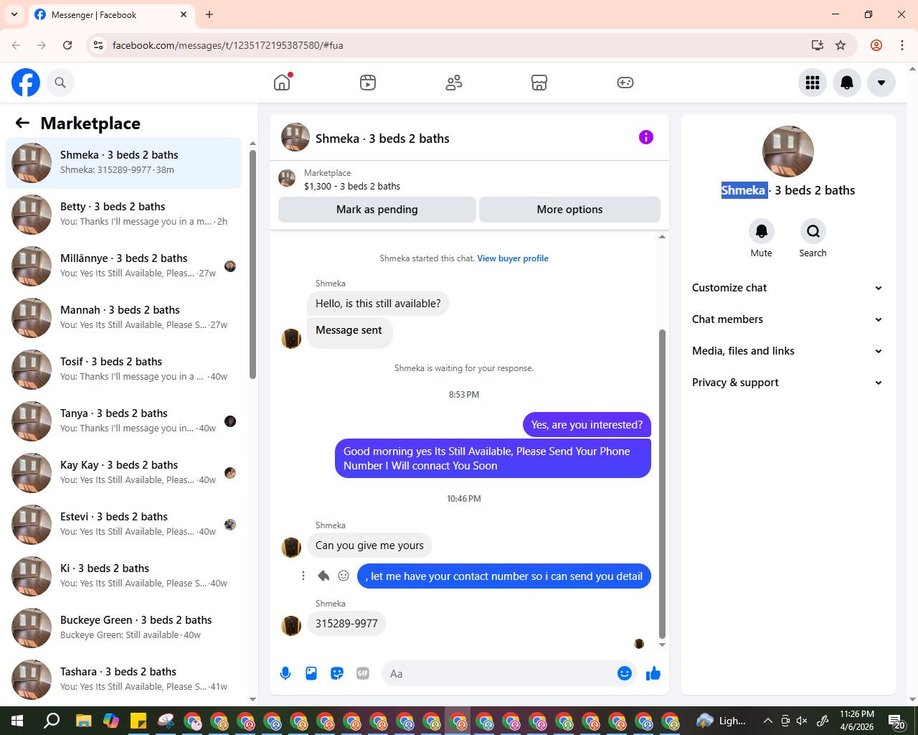918x735 pixels.
Task: Choose a GIF icon
Action: tap(363, 673)
